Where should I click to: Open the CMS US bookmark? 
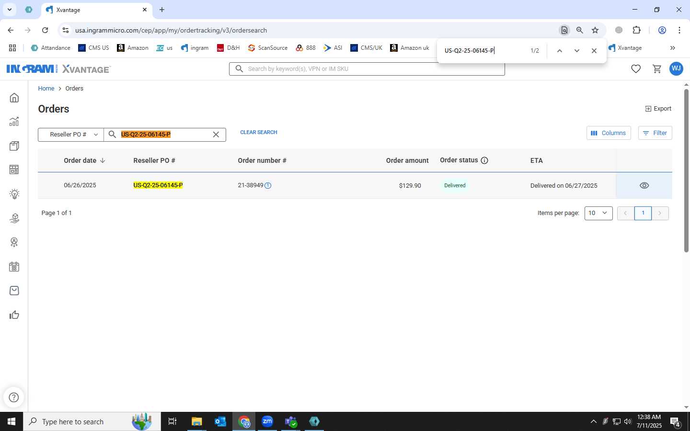(93, 48)
